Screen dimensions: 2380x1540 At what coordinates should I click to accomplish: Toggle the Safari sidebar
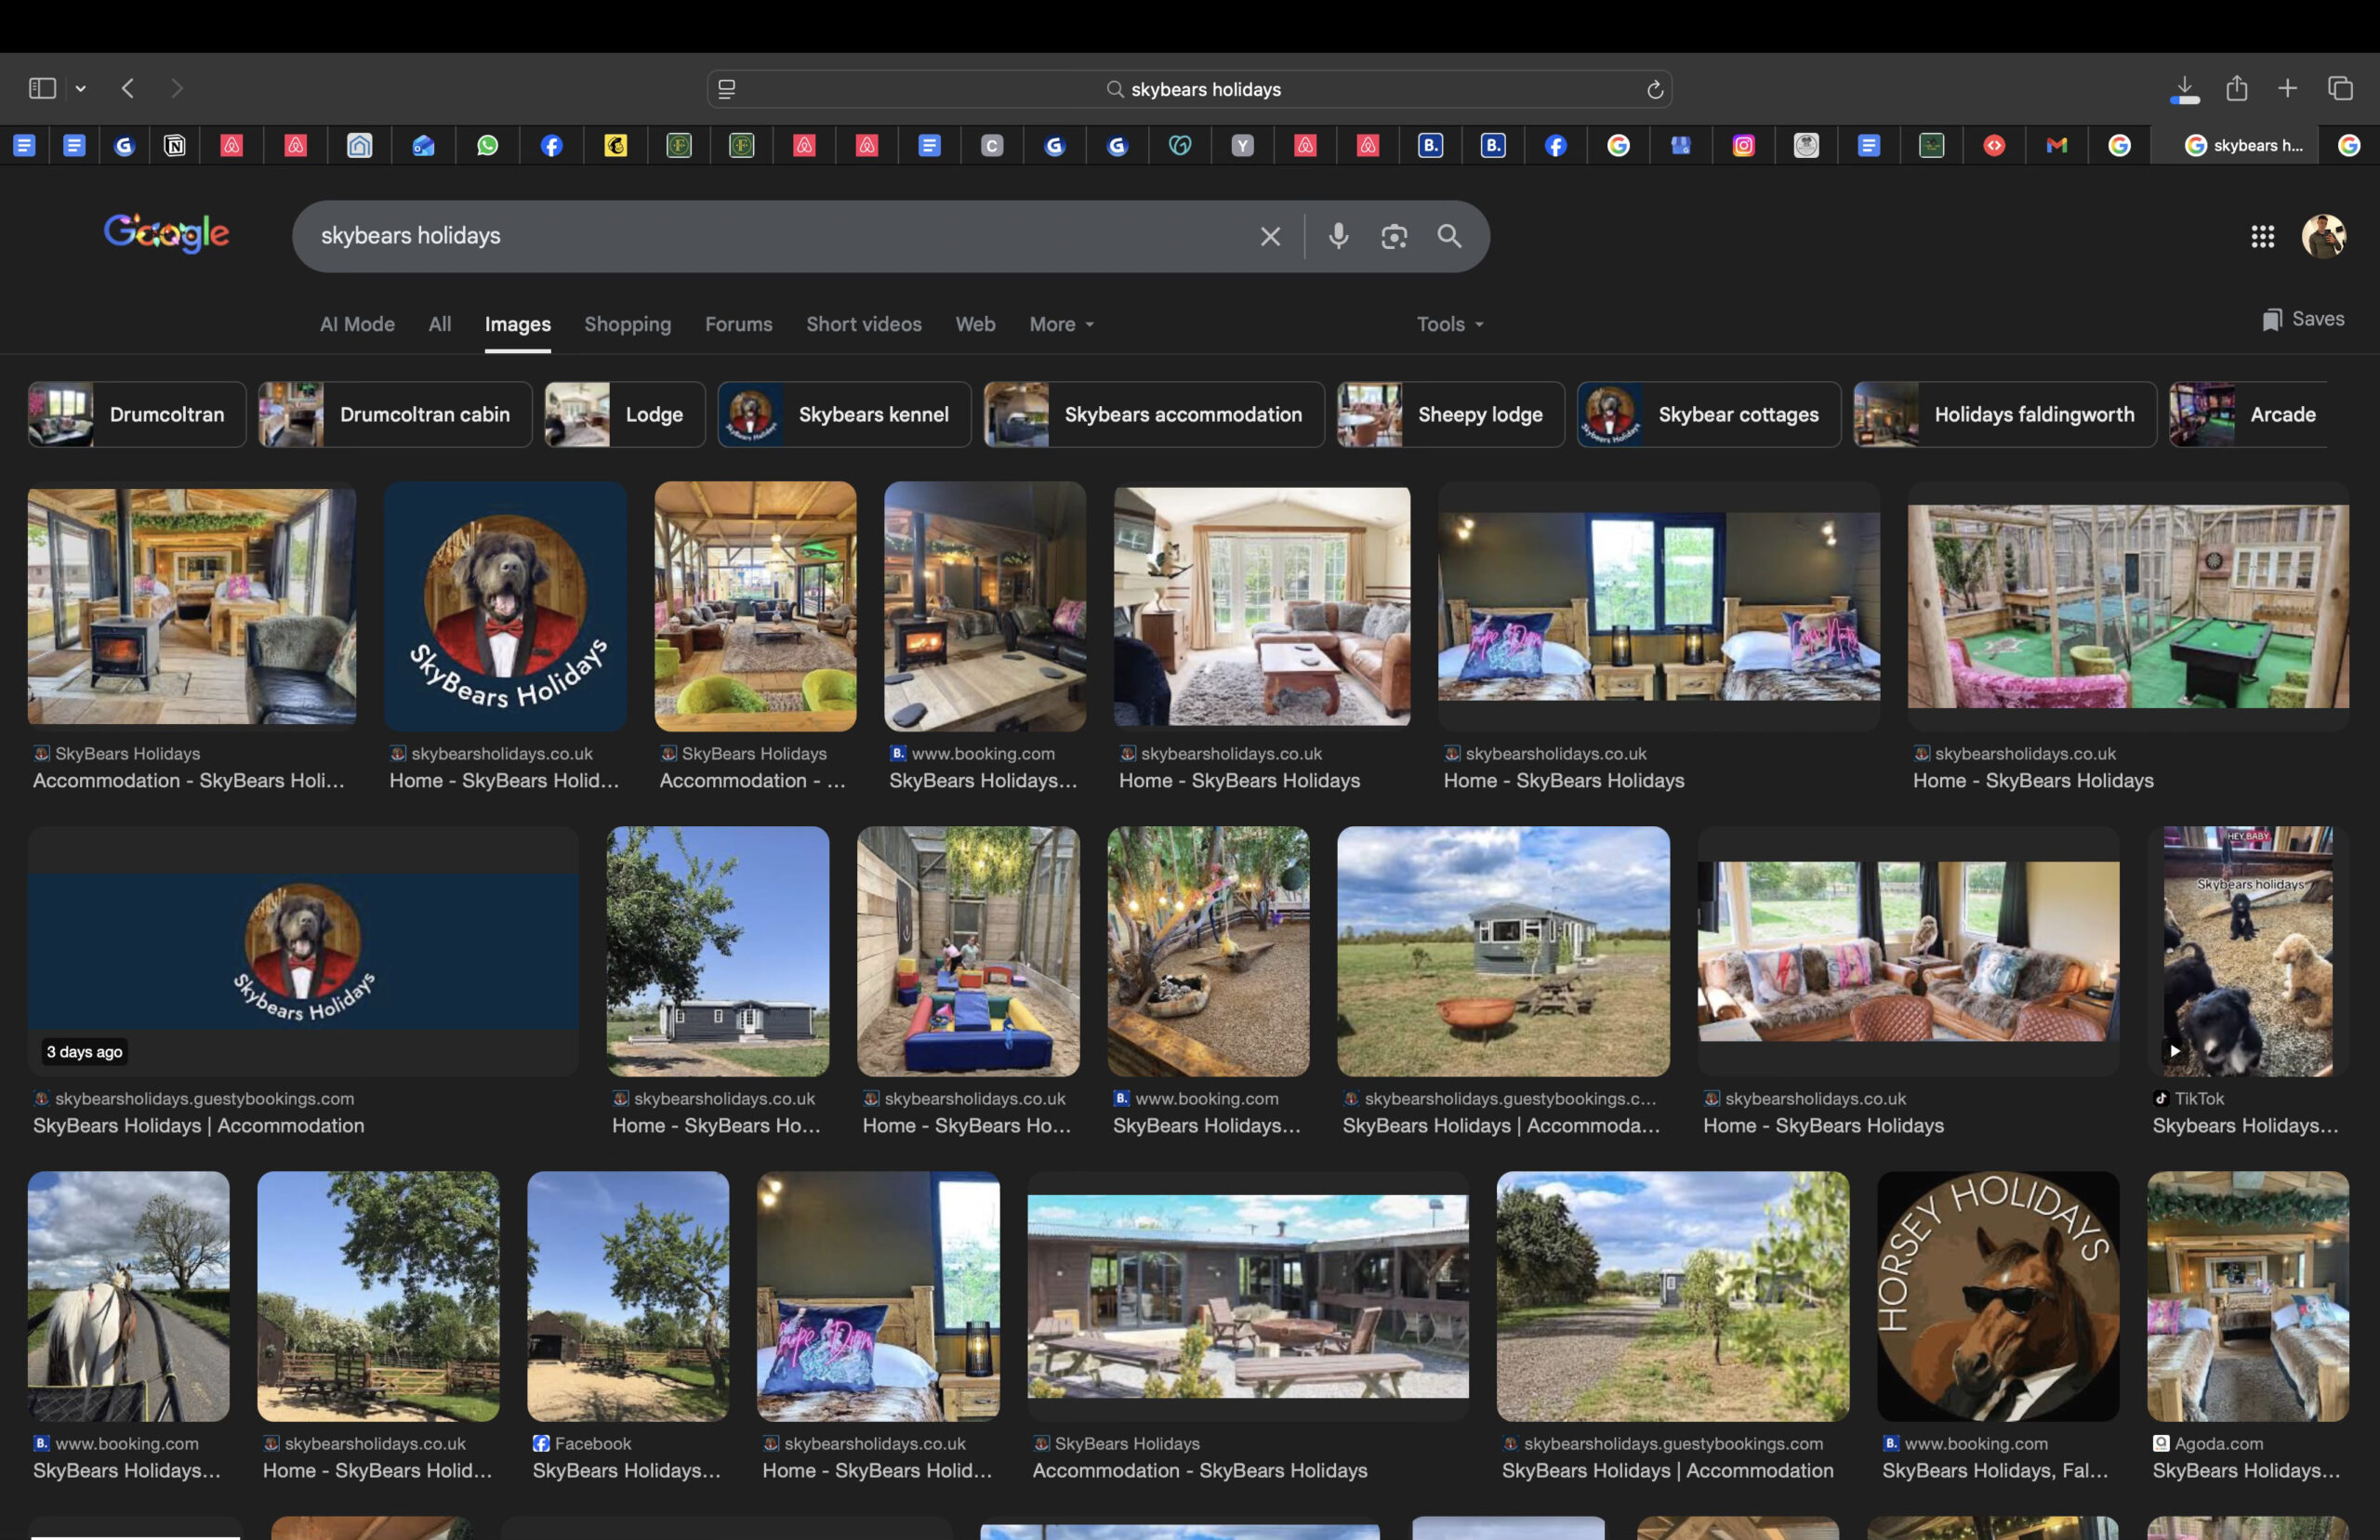(x=42, y=88)
